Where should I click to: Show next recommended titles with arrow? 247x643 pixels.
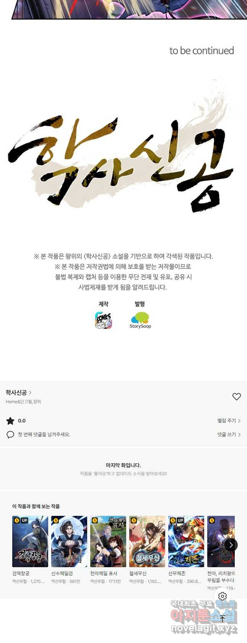[231, 545]
